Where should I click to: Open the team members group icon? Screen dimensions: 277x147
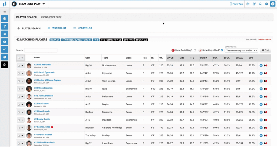[x=254, y=4]
